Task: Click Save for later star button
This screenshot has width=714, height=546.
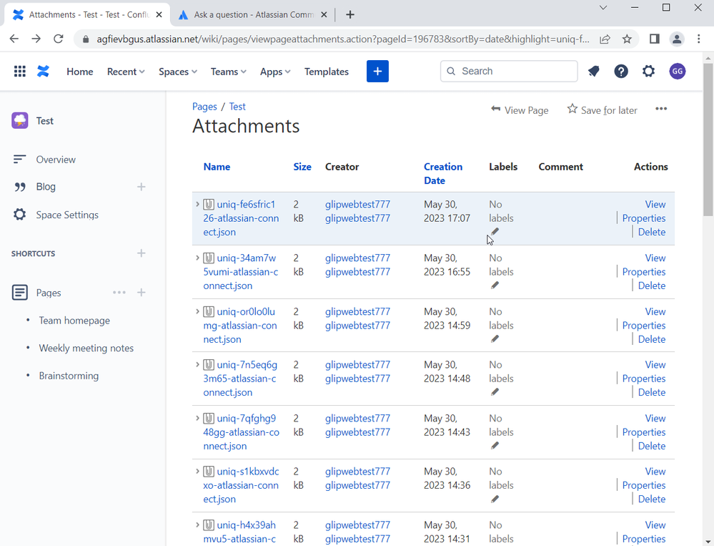Action: point(602,109)
